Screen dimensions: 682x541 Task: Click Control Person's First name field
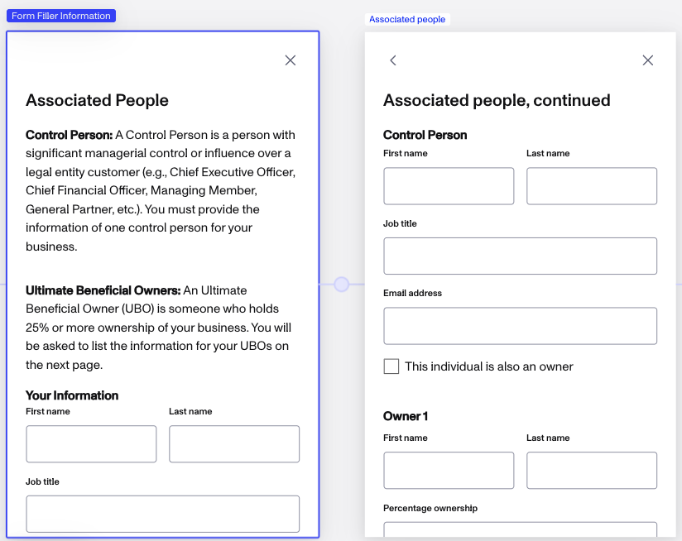[448, 186]
